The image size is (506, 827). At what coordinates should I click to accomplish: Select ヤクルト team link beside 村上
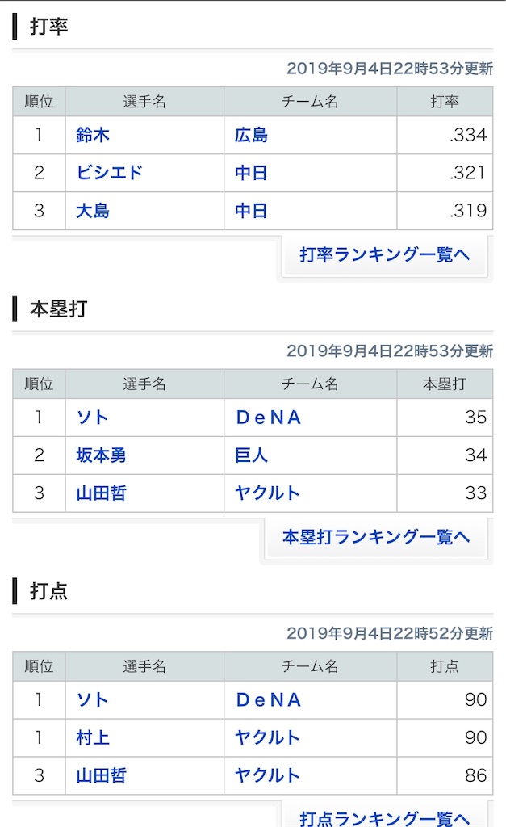267,737
